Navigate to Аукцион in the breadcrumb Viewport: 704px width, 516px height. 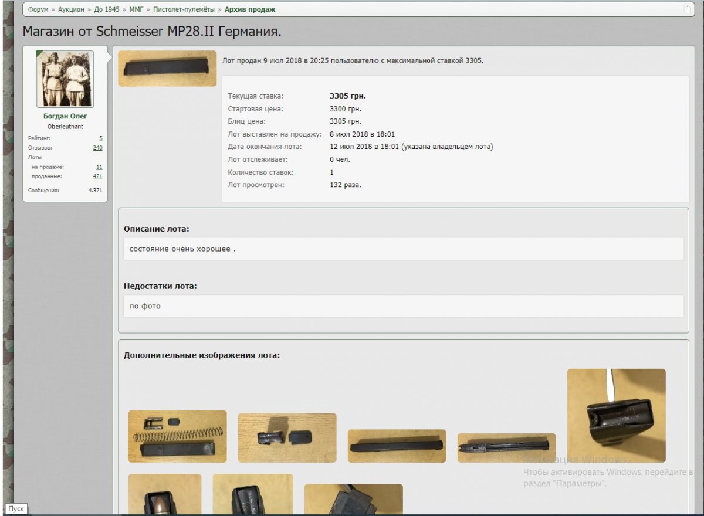[72, 9]
